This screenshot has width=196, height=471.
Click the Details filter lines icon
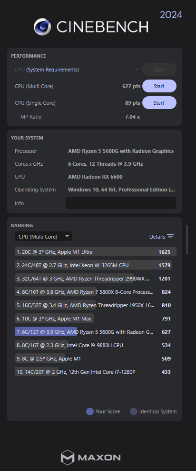coord(170,236)
